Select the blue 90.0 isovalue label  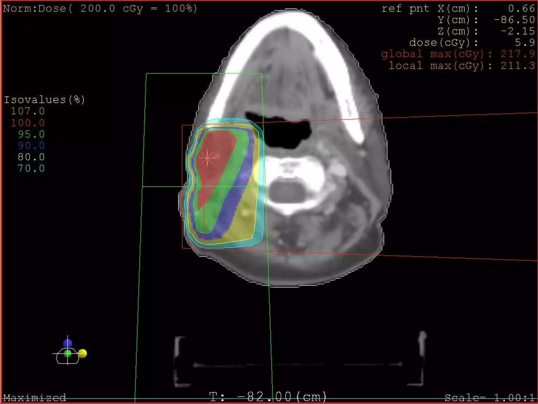point(31,146)
